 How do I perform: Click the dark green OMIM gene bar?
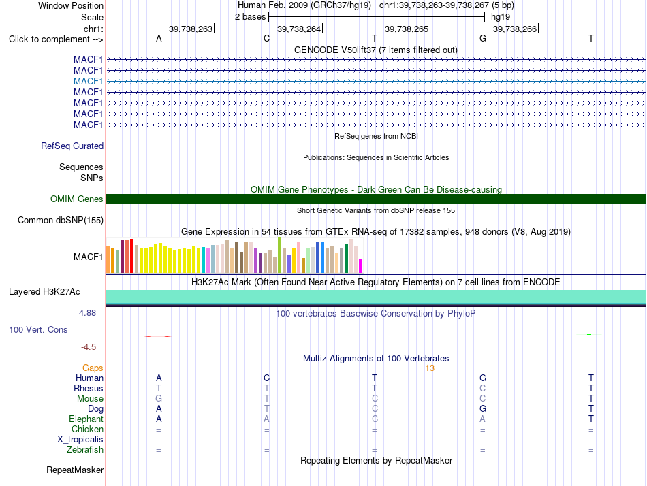click(x=376, y=199)
